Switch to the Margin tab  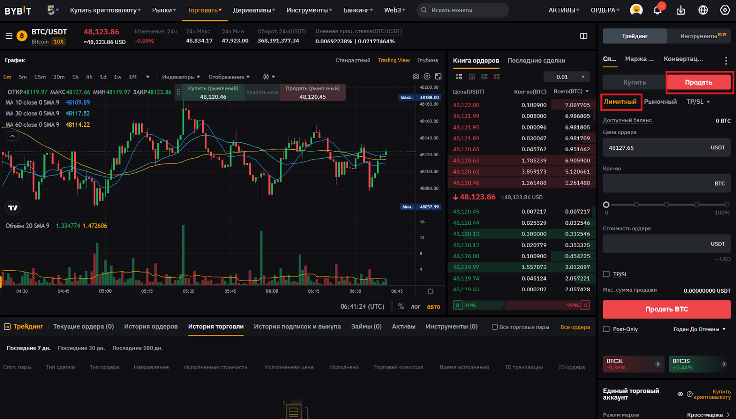[639, 59]
